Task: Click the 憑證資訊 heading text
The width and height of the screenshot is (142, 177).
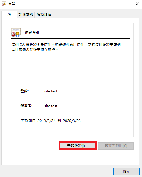Action: 32,33
